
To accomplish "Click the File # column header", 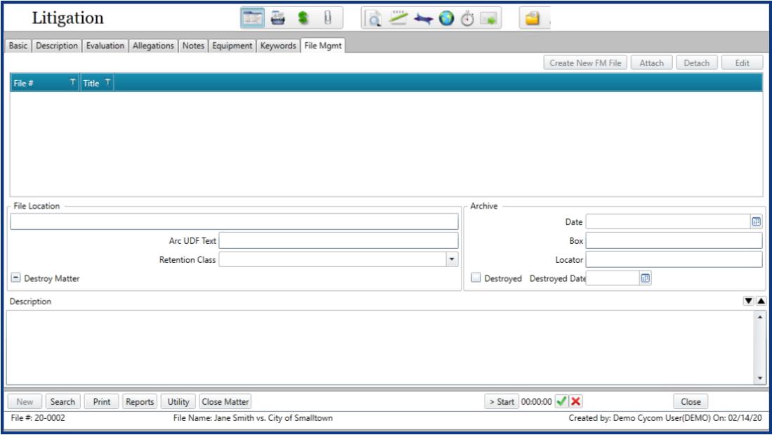I will (44, 83).
